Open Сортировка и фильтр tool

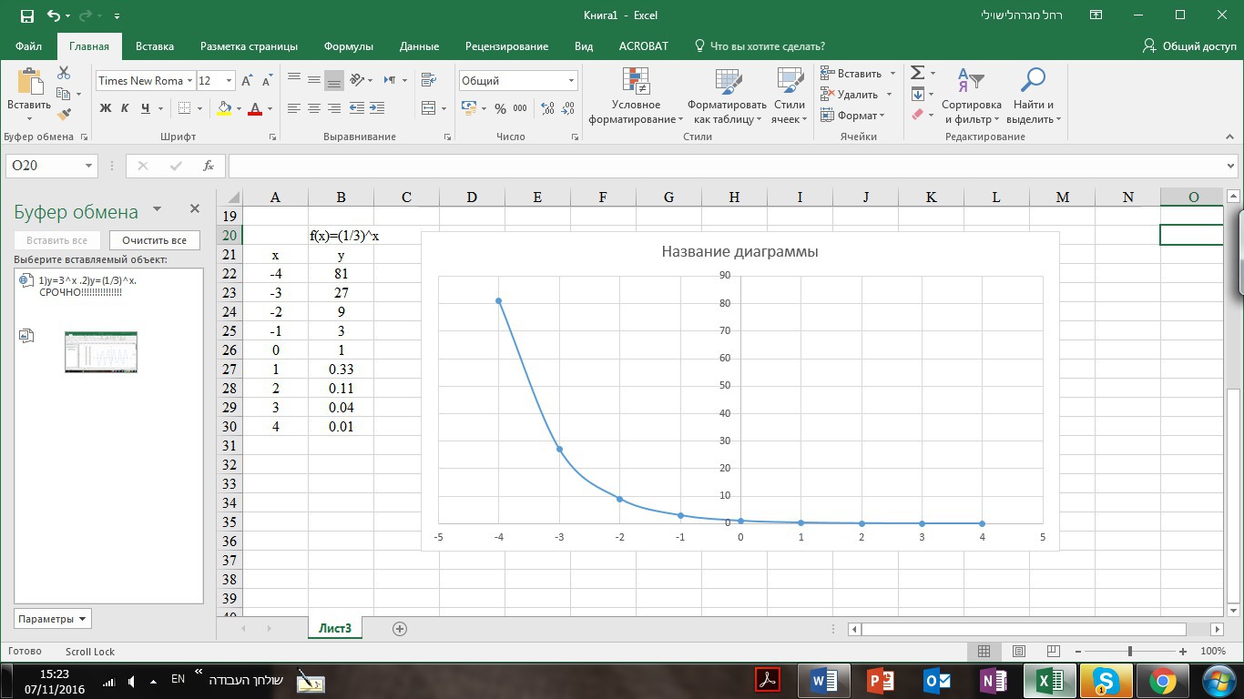(971, 96)
